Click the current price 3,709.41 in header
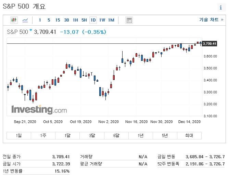 coord(45,32)
